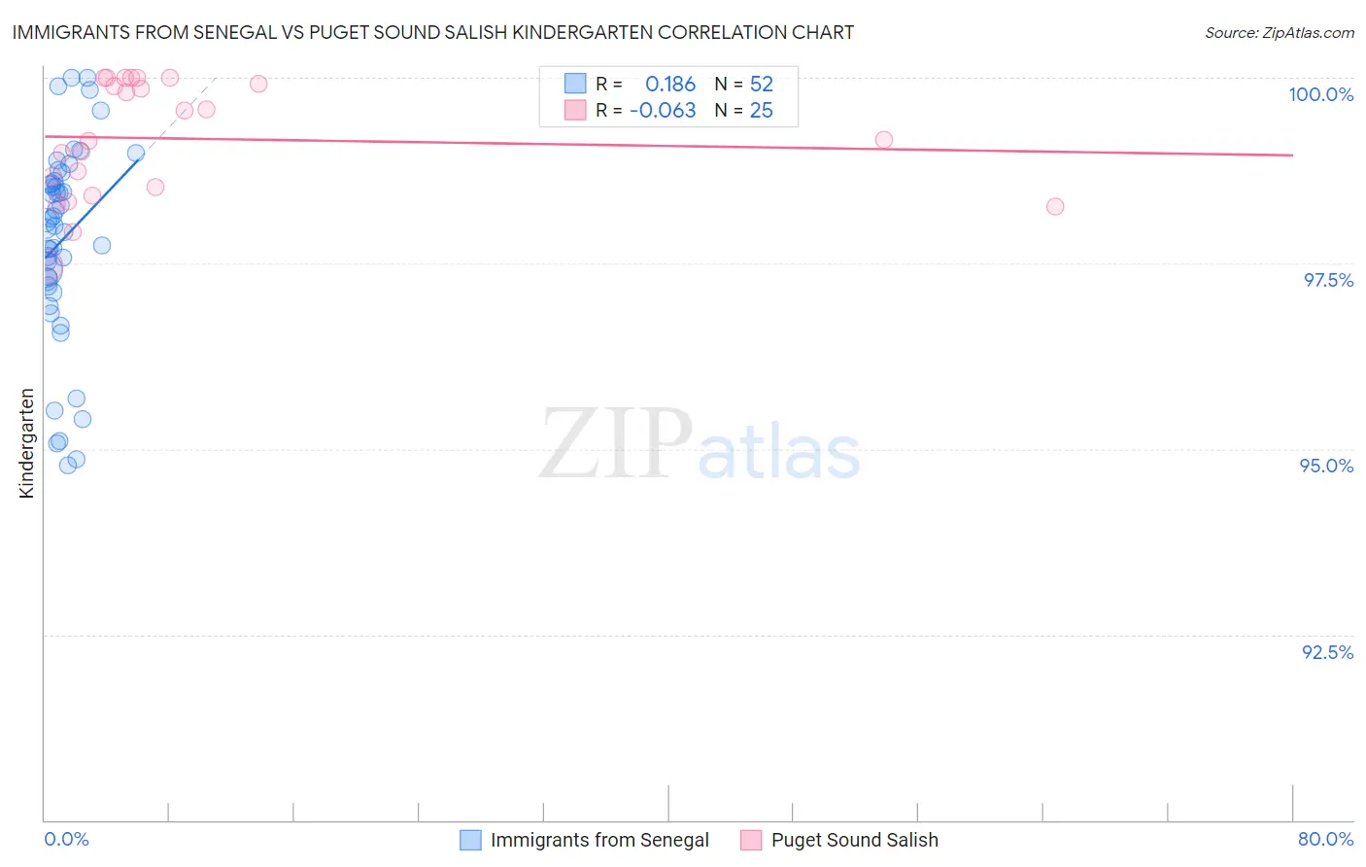Click the blue Immigrants from Senegal legend swatch
Viewport: 1366px width, 867px height.
[x=470, y=840]
